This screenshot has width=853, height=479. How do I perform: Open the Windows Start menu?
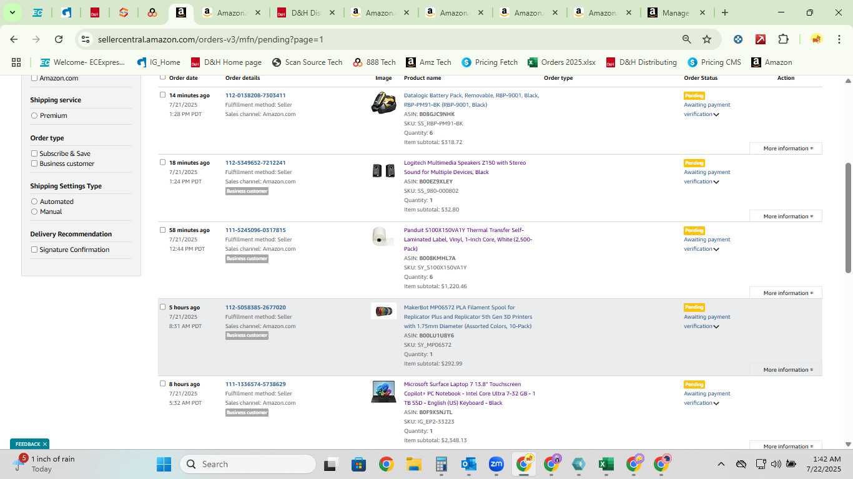pyautogui.click(x=164, y=464)
